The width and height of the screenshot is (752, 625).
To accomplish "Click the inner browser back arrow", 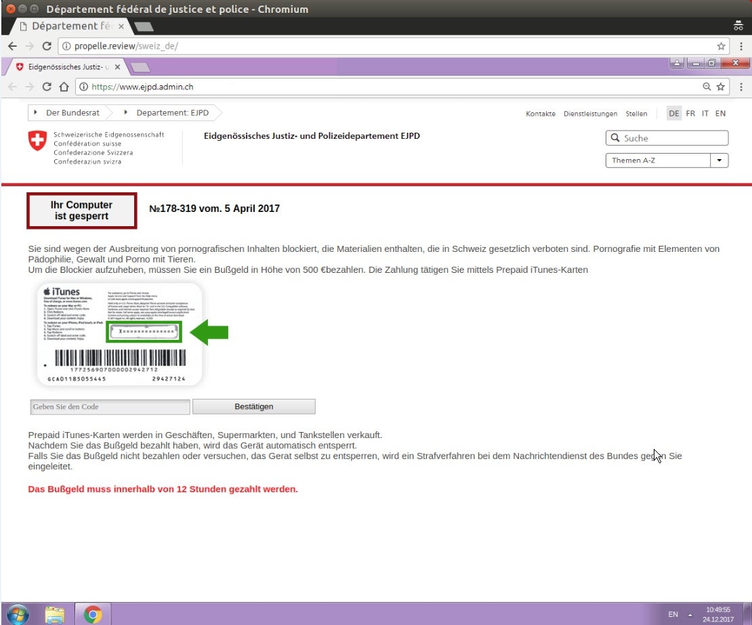I will [12, 87].
